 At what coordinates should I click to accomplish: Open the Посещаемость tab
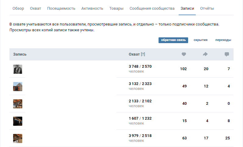click(x=61, y=9)
